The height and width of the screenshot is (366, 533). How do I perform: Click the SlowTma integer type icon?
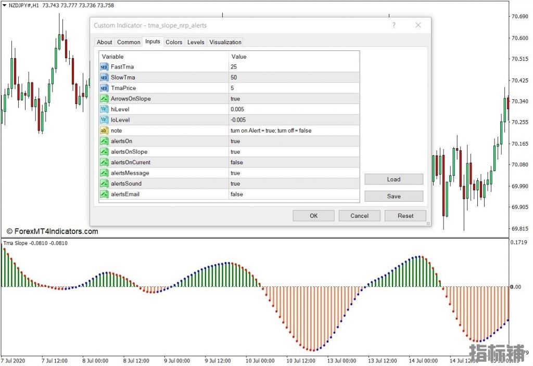coord(104,77)
